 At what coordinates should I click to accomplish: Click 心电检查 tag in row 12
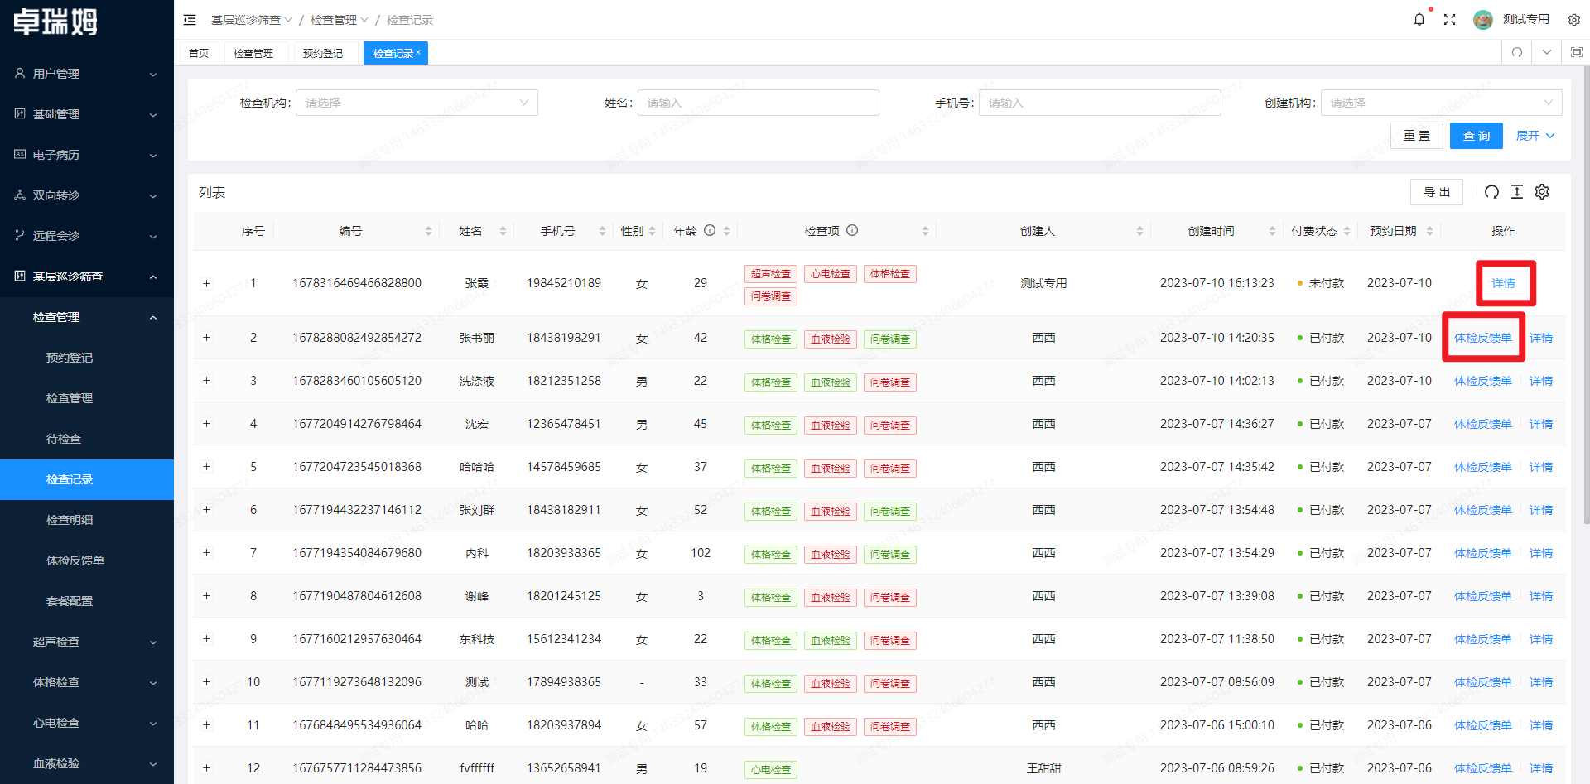[771, 770]
